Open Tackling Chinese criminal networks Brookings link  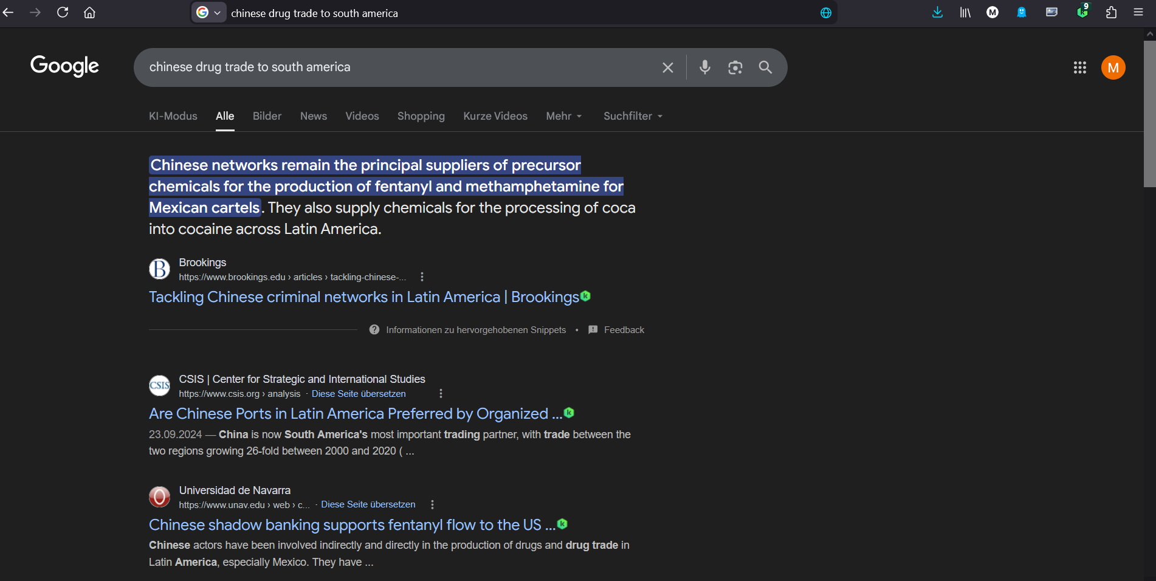tap(364, 297)
